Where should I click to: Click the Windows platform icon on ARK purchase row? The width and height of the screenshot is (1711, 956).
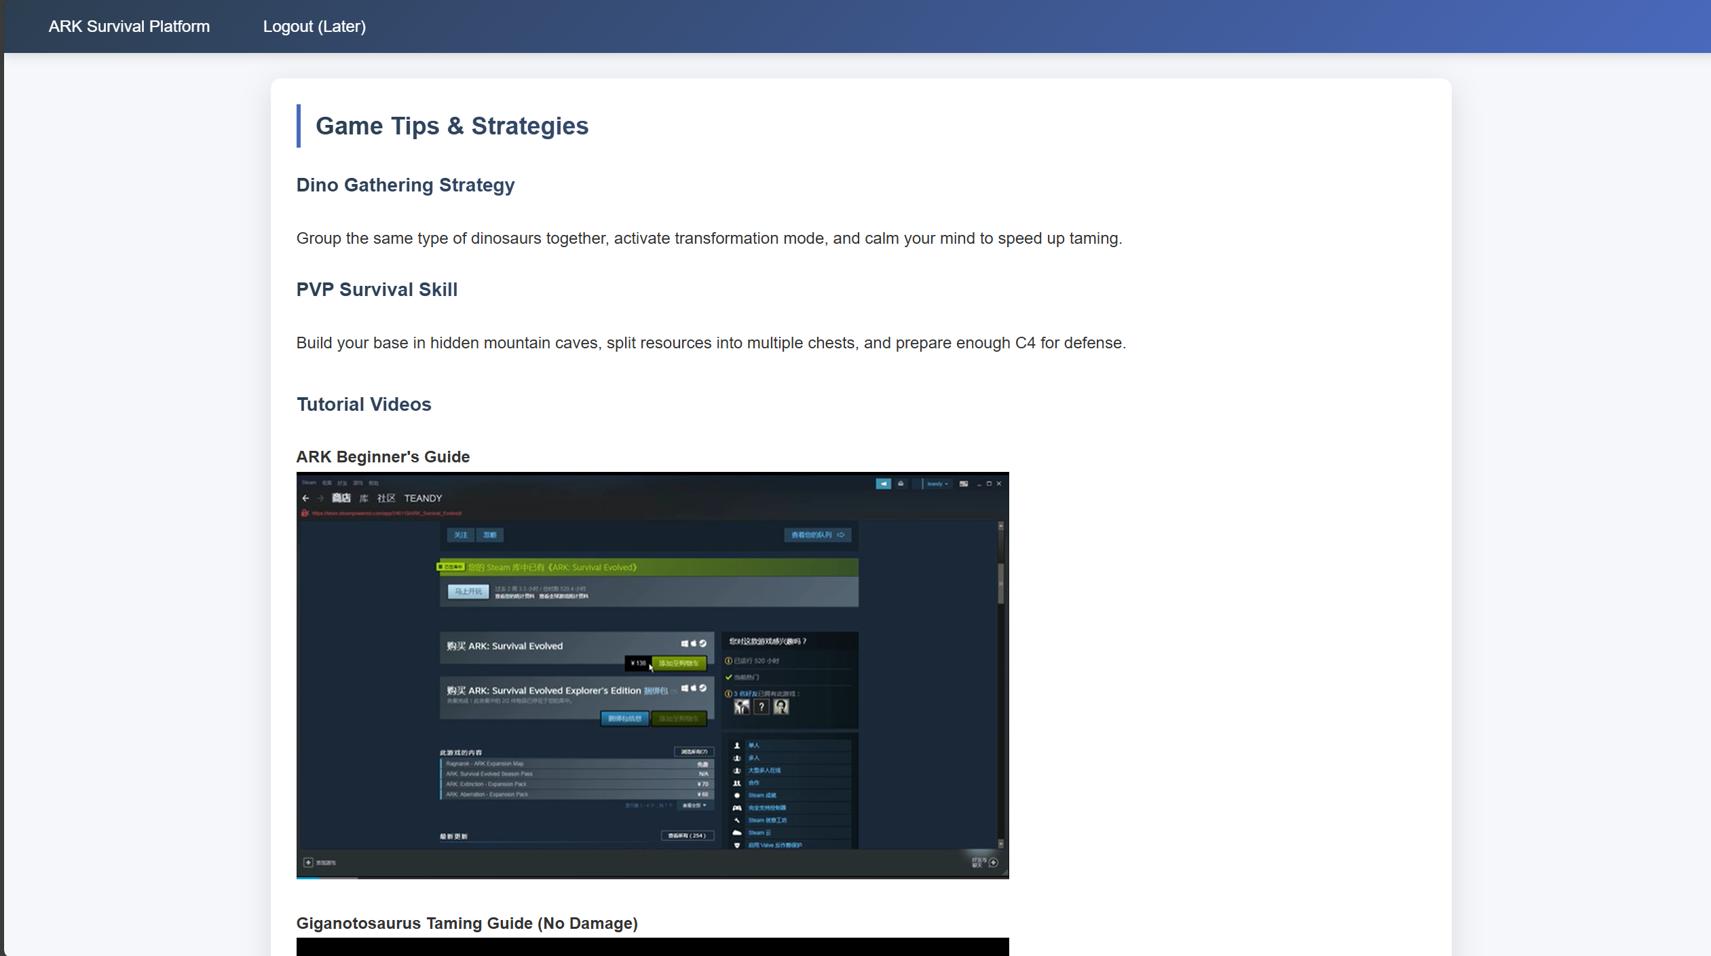click(685, 643)
